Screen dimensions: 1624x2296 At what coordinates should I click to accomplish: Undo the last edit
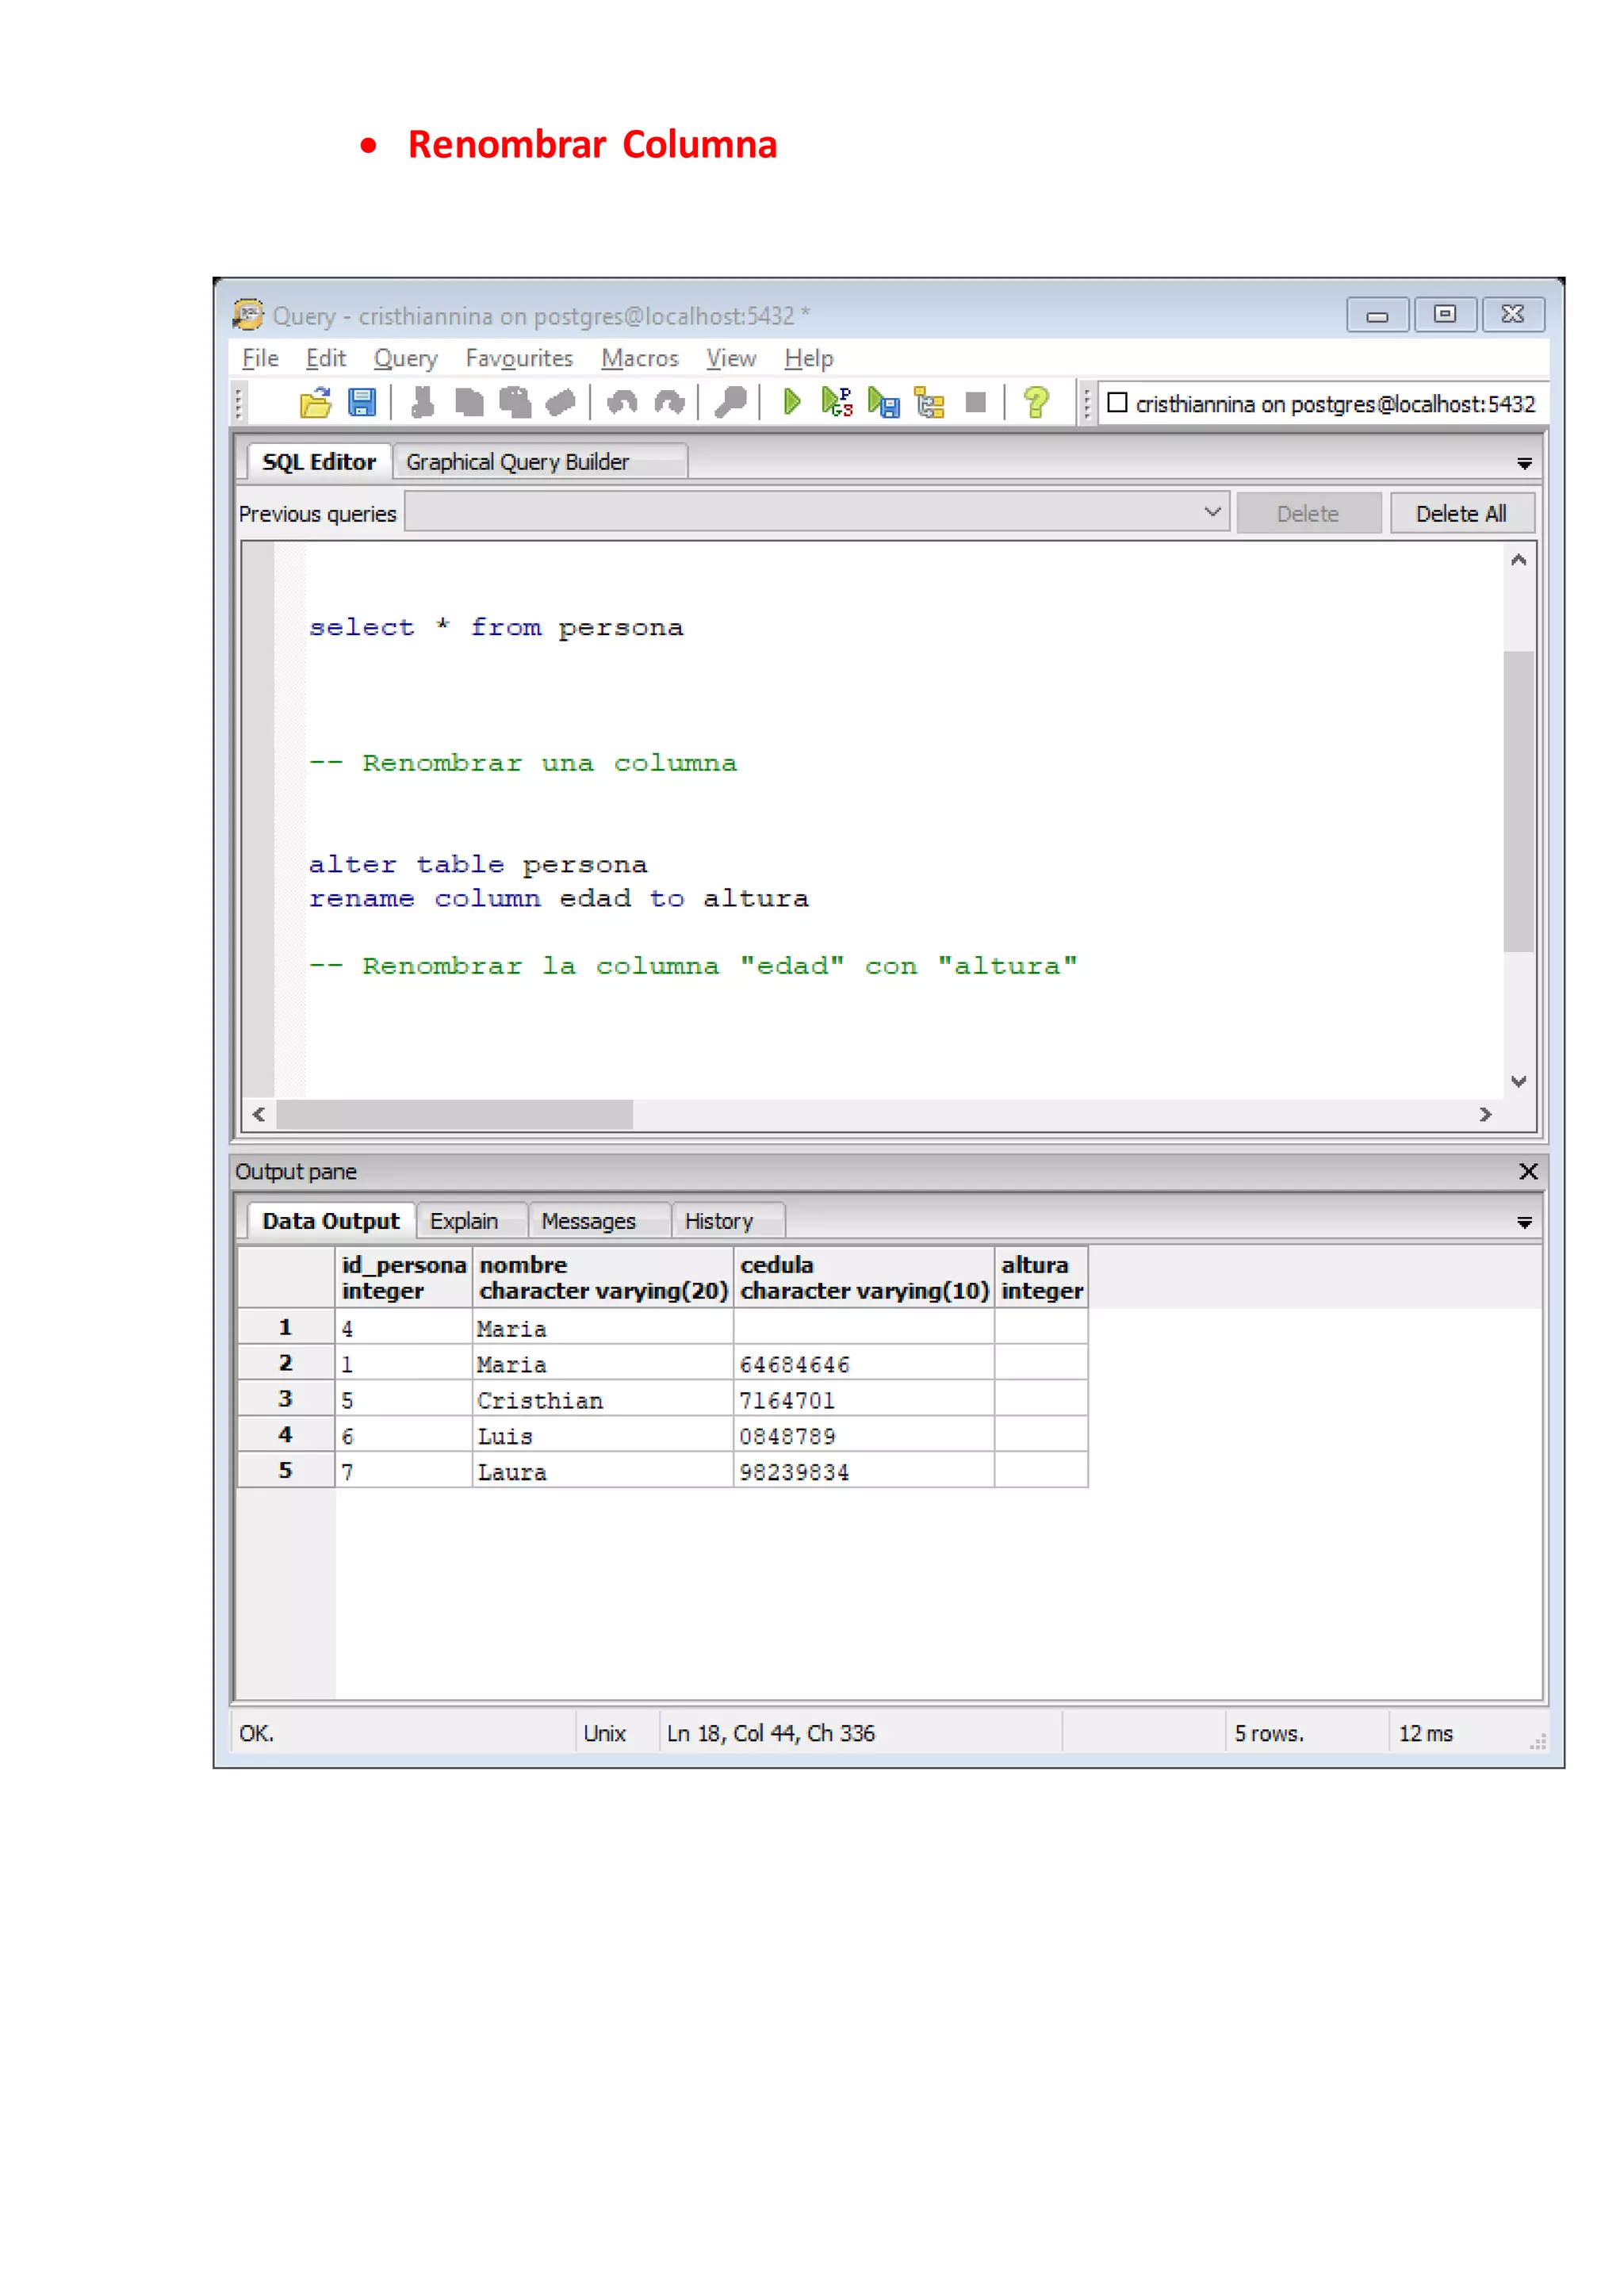622,403
